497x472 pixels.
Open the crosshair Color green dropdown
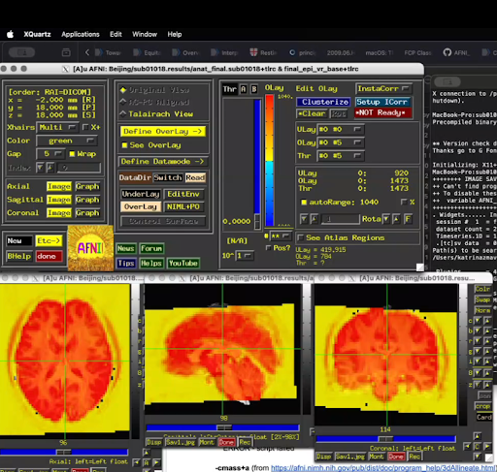[x=68, y=141]
